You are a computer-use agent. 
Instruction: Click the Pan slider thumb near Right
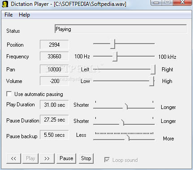point(153,70)
